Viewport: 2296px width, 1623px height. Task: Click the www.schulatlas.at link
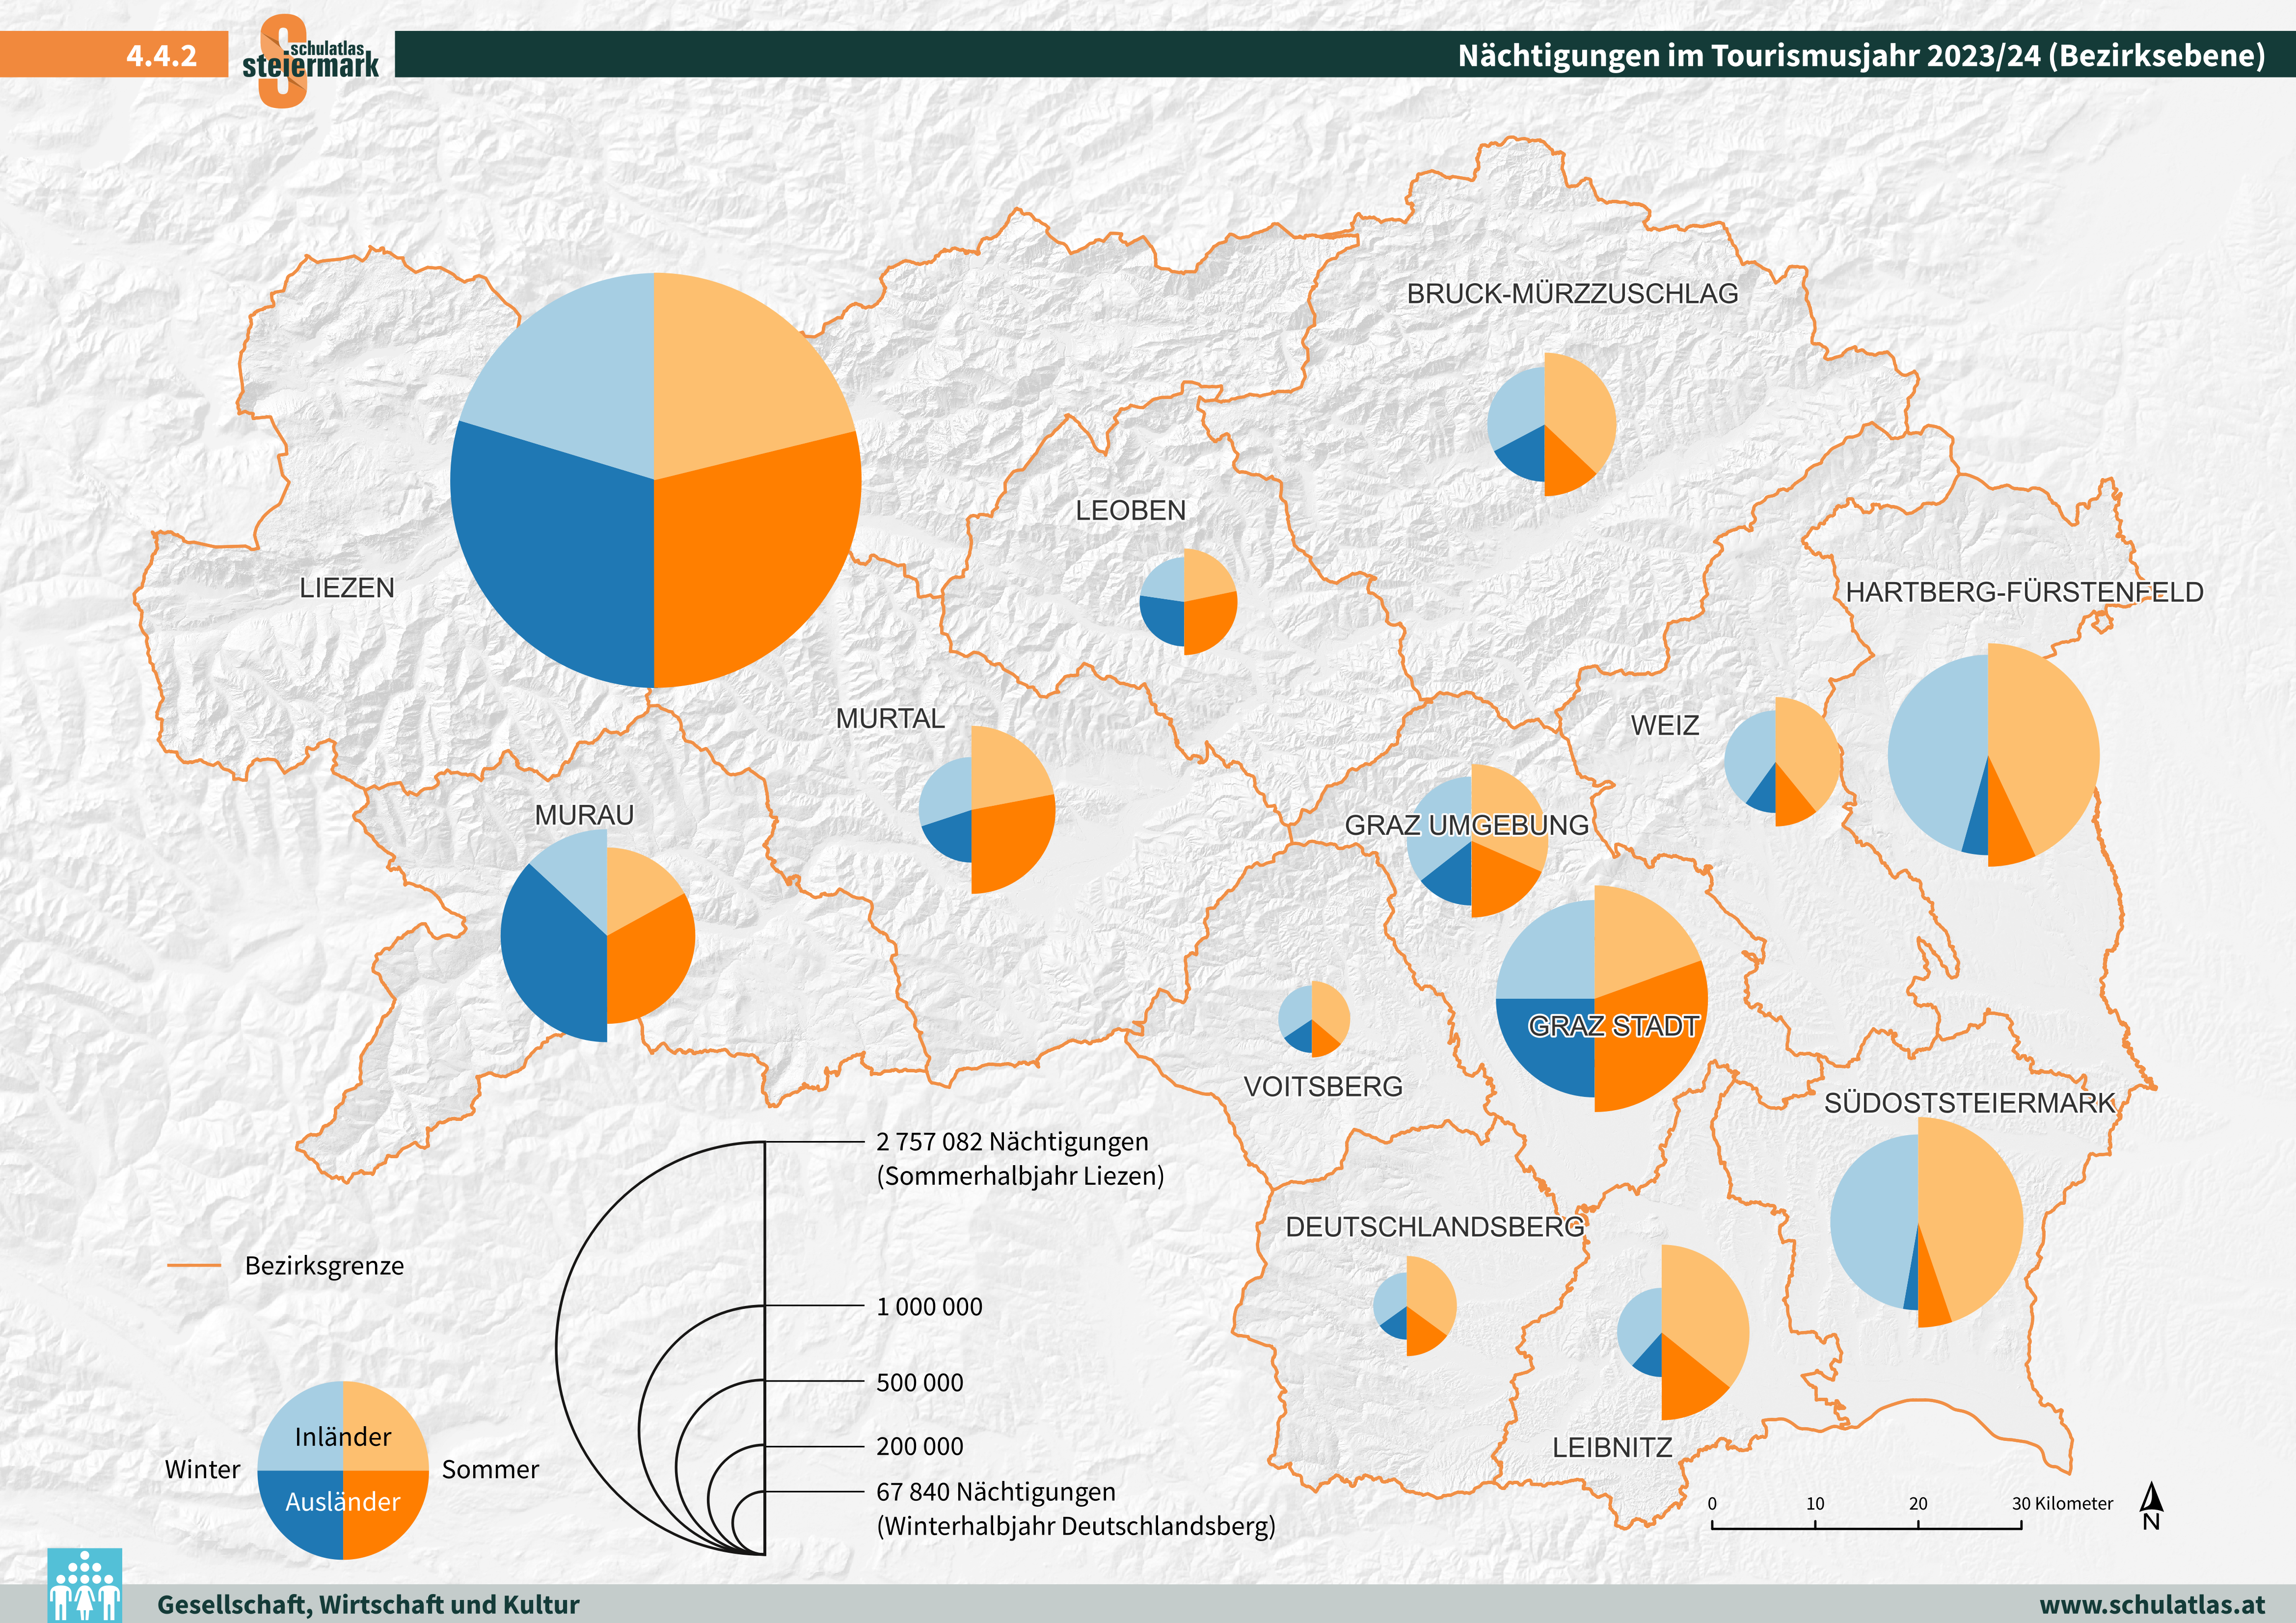(2152, 1604)
